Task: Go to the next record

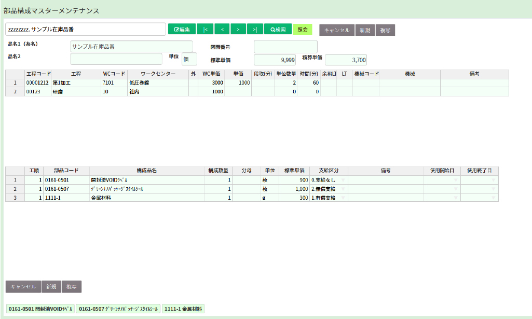Action: [238, 30]
